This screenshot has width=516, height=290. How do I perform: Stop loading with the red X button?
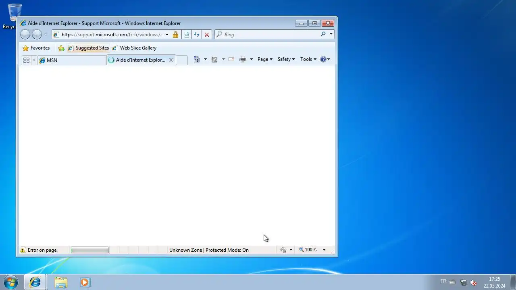(207, 35)
